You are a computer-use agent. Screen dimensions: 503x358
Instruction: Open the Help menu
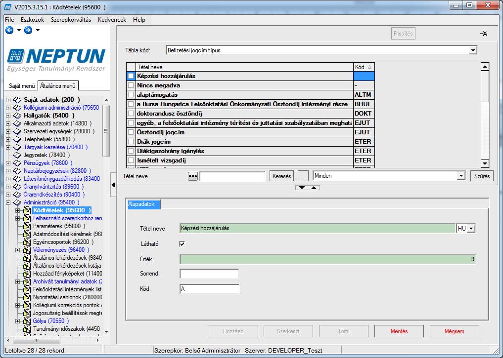(x=139, y=20)
